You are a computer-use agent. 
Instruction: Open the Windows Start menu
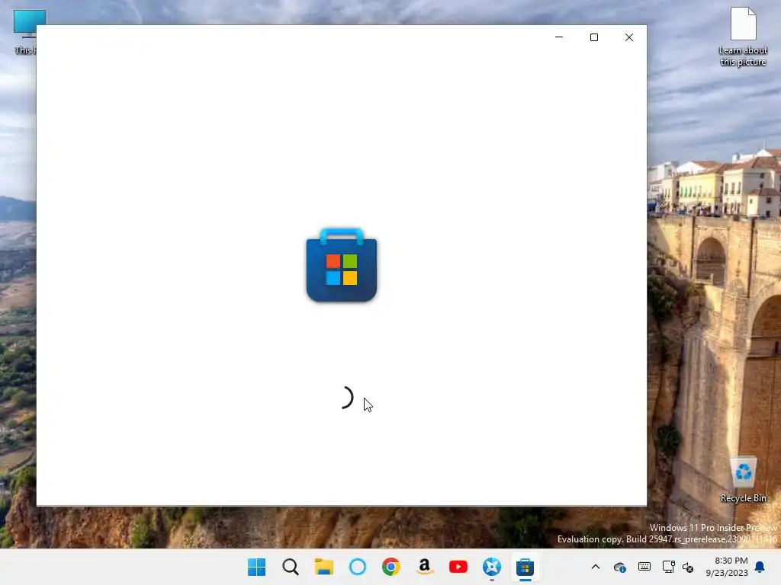point(257,567)
